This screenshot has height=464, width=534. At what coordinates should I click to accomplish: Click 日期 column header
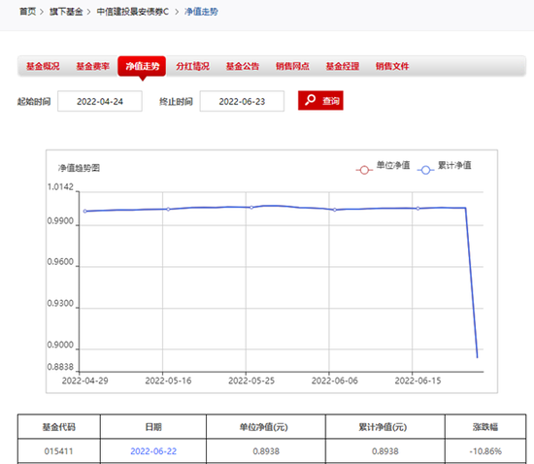153,427
